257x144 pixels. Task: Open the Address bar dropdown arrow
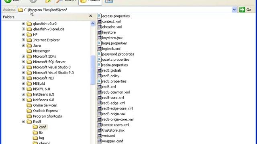(x=235, y=10)
